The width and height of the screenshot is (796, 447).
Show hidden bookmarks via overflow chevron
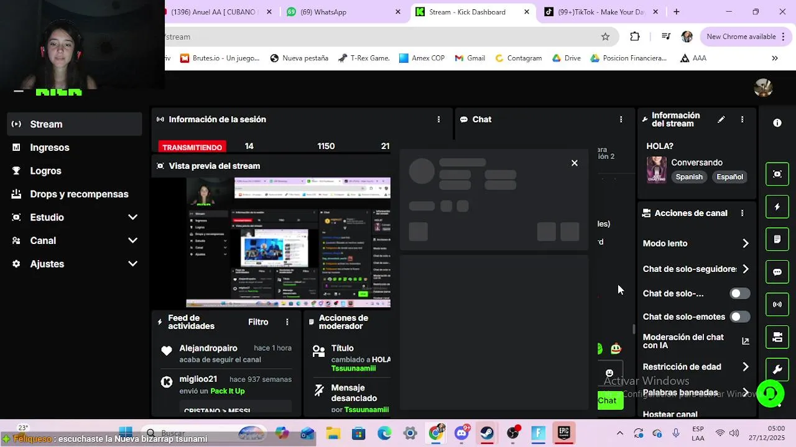(775, 58)
